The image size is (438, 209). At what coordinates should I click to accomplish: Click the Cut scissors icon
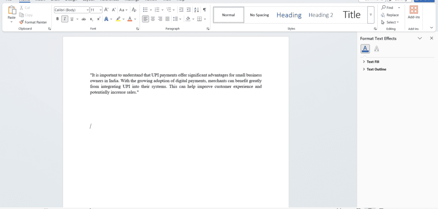[21, 8]
